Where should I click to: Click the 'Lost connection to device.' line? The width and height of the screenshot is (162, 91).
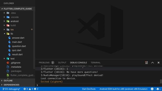coord(58,78)
